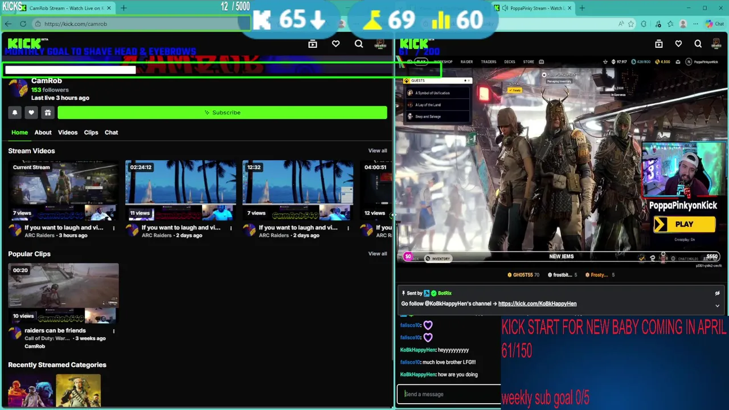
Task: Select GH05T55 in the gift leaderboard
Action: pos(523,275)
